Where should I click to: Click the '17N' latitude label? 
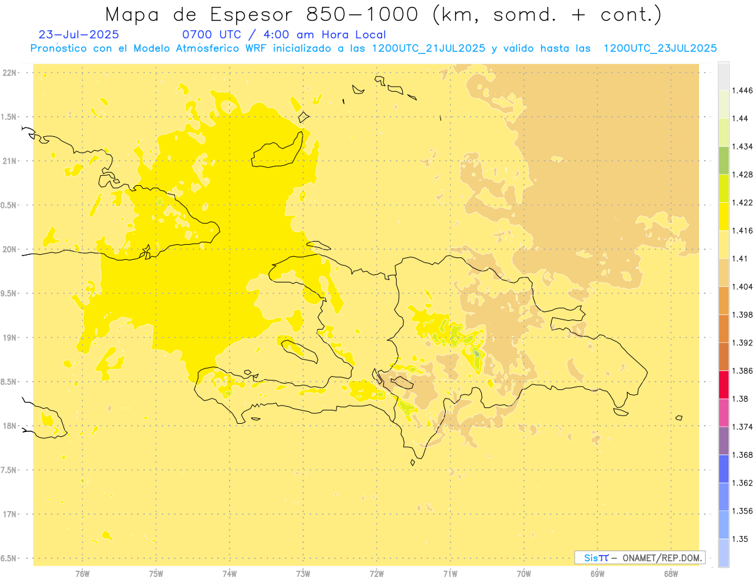[x=9, y=514]
